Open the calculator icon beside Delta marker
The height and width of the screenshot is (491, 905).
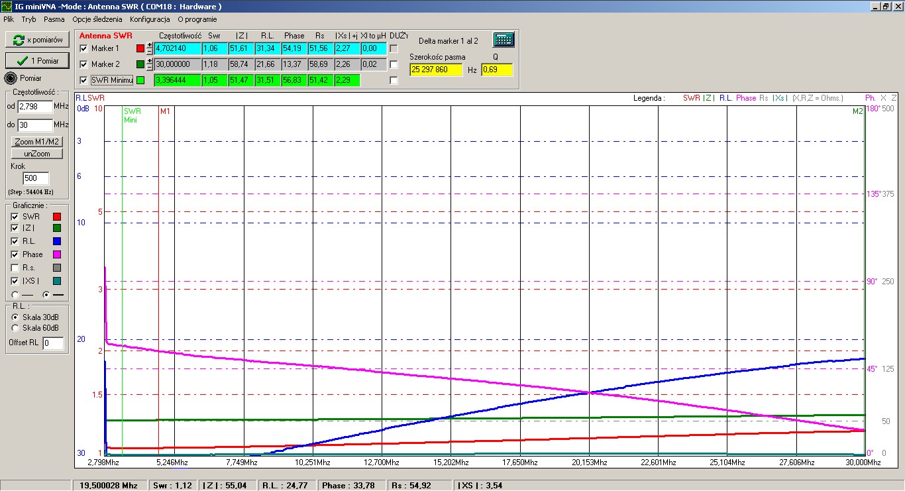click(x=504, y=40)
